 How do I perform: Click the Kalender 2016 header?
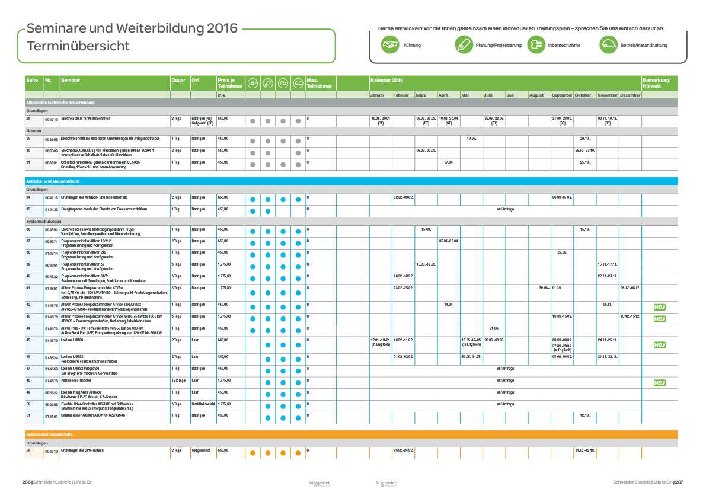tap(386, 80)
